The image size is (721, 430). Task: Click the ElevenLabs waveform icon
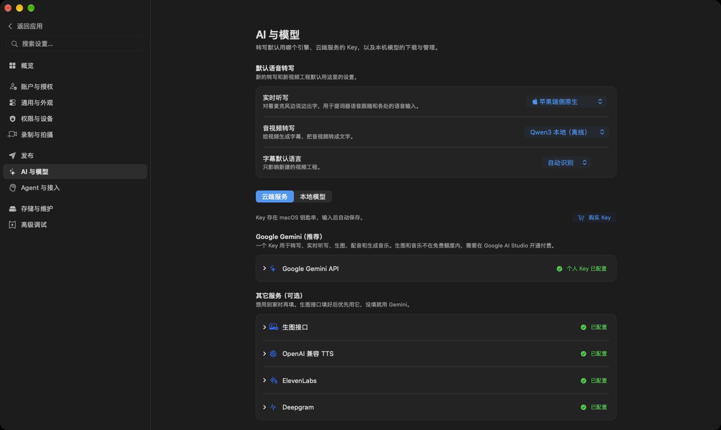(x=273, y=380)
